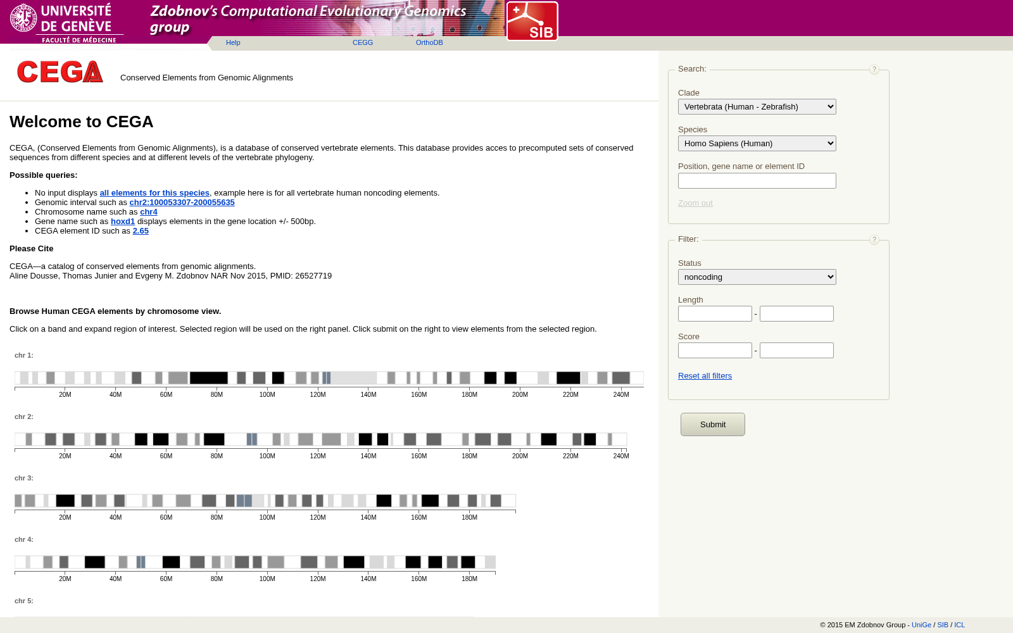Click the chr 2 chromosome band ideogram

click(321, 439)
